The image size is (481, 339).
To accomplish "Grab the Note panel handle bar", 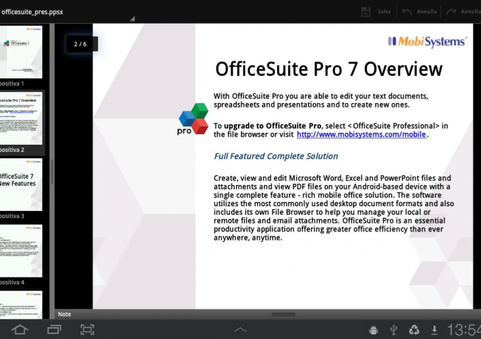I will point(283,314).
